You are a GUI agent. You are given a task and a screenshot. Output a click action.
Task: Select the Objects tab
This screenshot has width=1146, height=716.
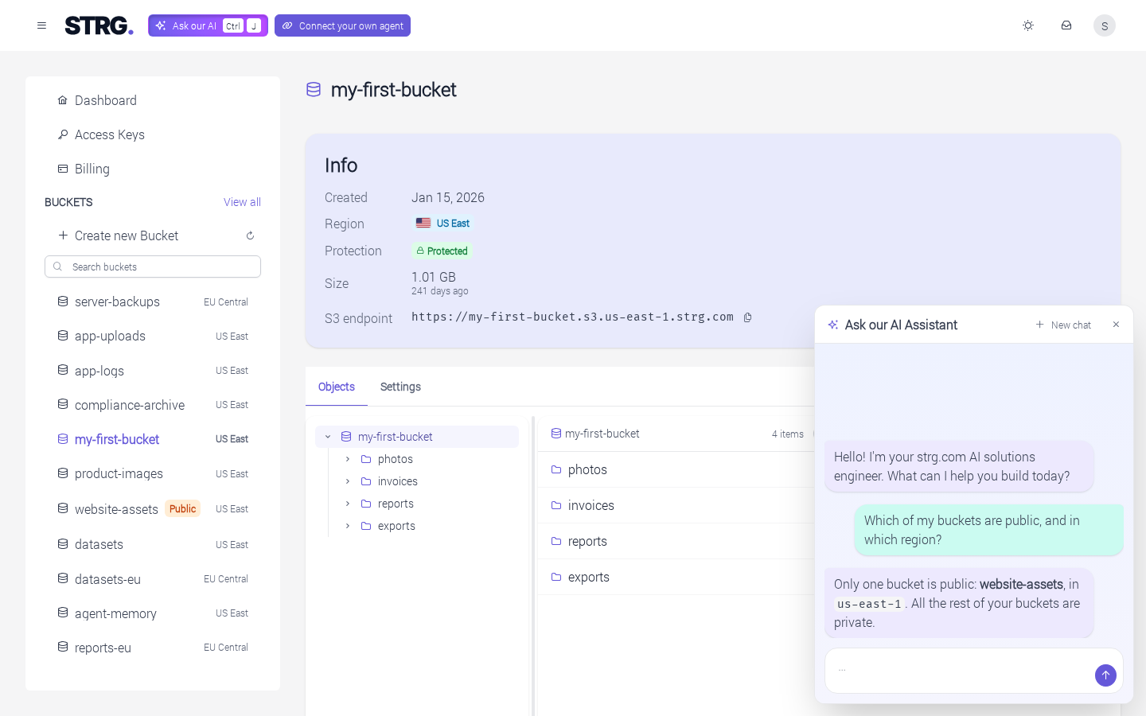pyautogui.click(x=337, y=387)
